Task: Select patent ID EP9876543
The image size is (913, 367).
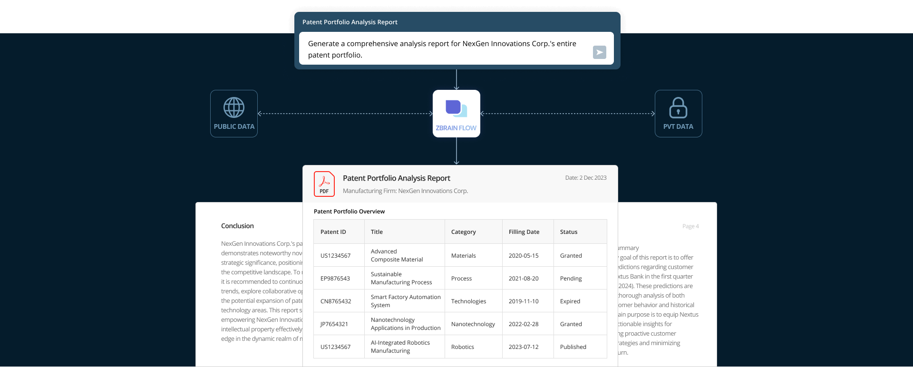Action: pos(335,279)
